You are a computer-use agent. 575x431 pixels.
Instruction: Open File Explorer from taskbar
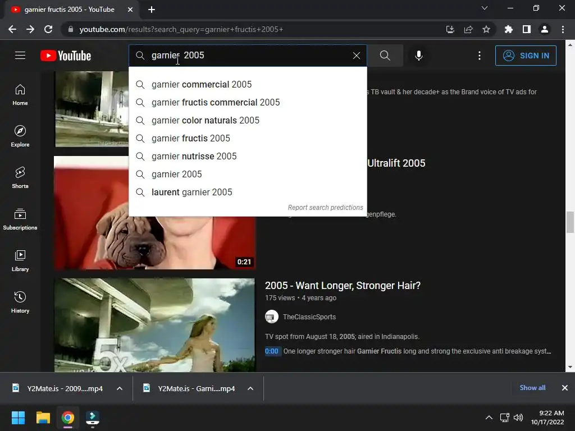coord(43,418)
